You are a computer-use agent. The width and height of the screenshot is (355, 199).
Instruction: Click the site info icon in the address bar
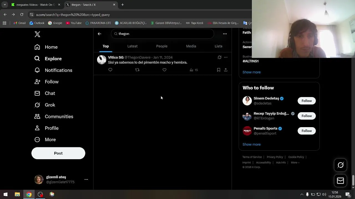pyautogui.click(x=31, y=15)
